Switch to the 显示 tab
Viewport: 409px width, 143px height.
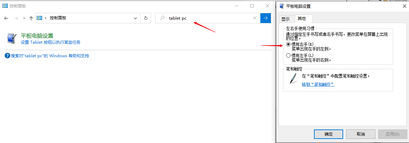(285, 19)
